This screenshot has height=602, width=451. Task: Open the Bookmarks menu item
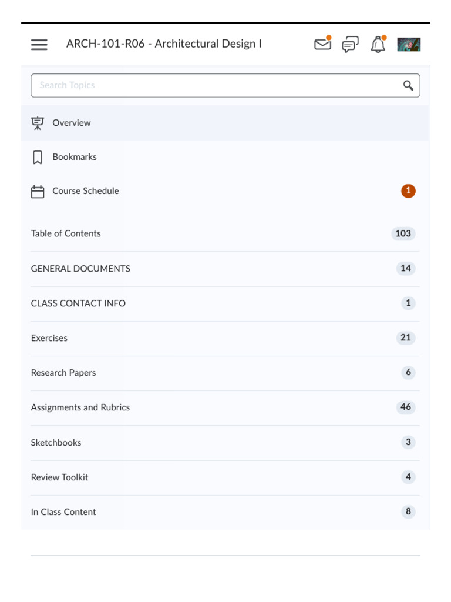[x=75, y=157]
